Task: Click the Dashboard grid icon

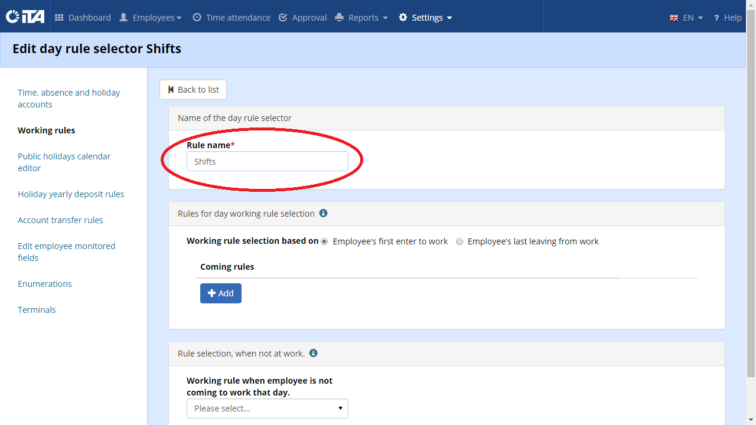Action: pos(59,18)
